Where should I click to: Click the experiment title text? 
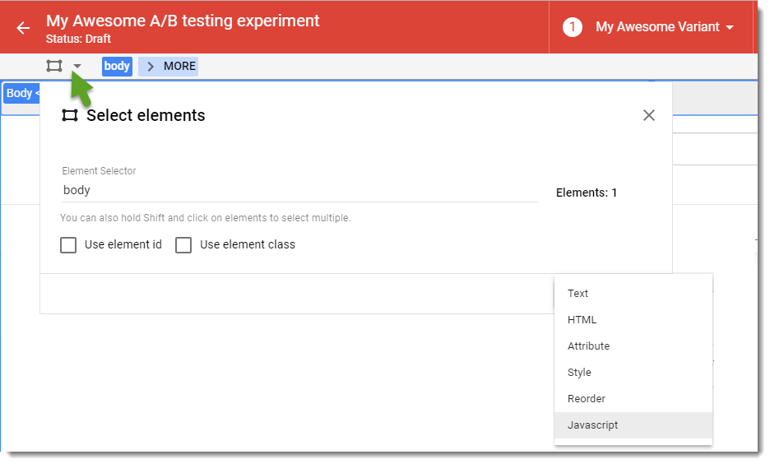(x=183, y=21)
